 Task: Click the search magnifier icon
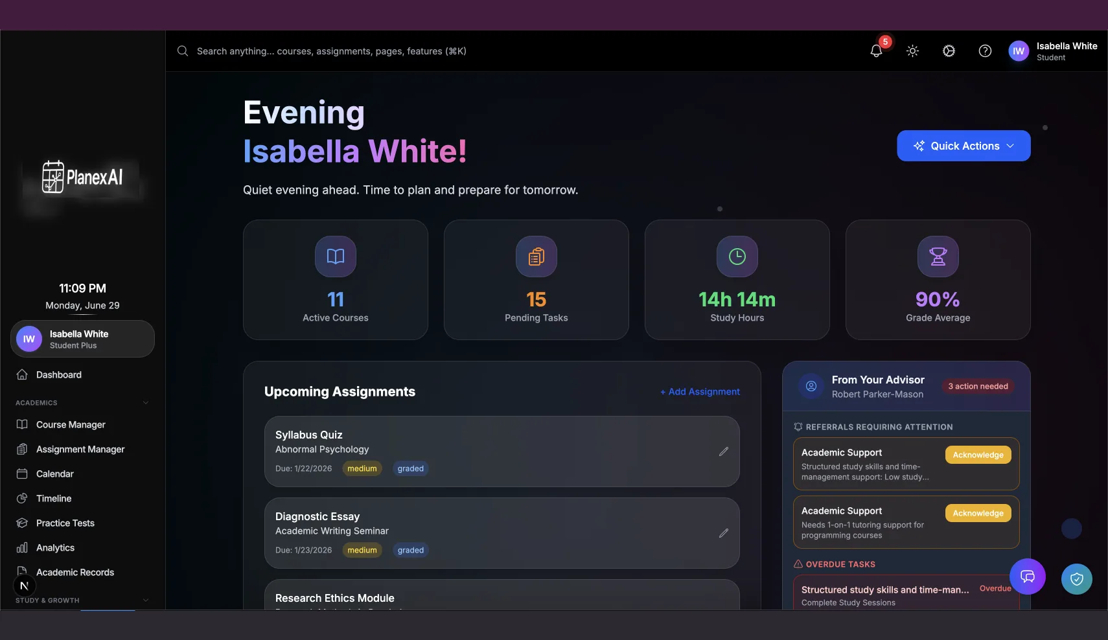(x=183, y=51)
